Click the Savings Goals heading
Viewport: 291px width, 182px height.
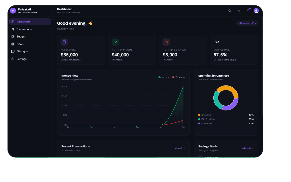coord(208,147)
